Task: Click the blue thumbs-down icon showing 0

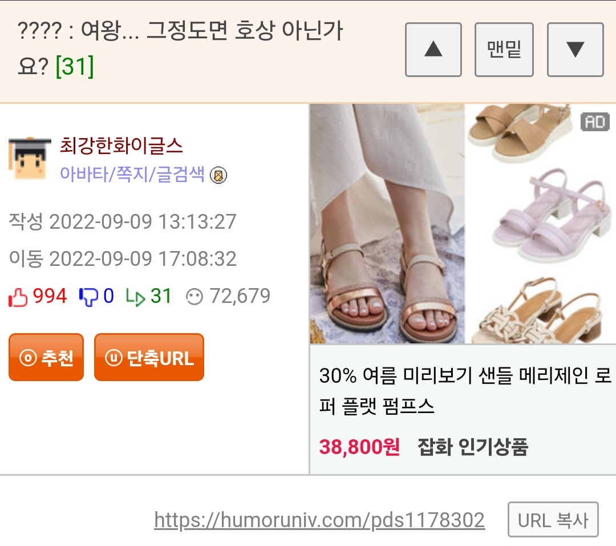Action: tap(88, 297)
